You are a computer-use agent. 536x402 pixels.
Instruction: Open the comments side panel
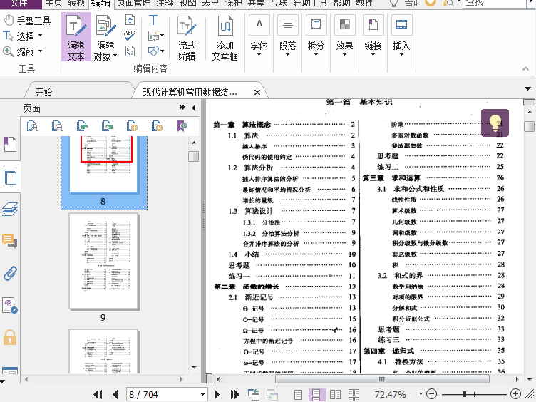point(10,241)
